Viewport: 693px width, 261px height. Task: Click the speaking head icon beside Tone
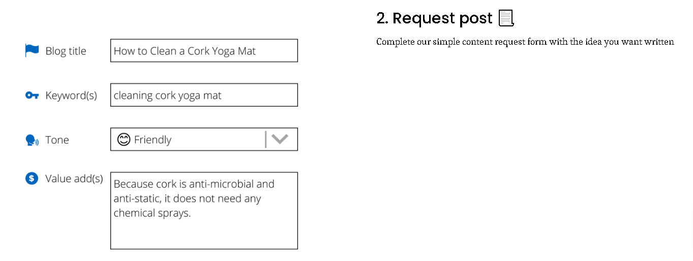click(32, 140)
